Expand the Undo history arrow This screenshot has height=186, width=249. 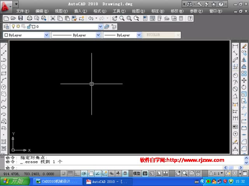pos(96,18)
